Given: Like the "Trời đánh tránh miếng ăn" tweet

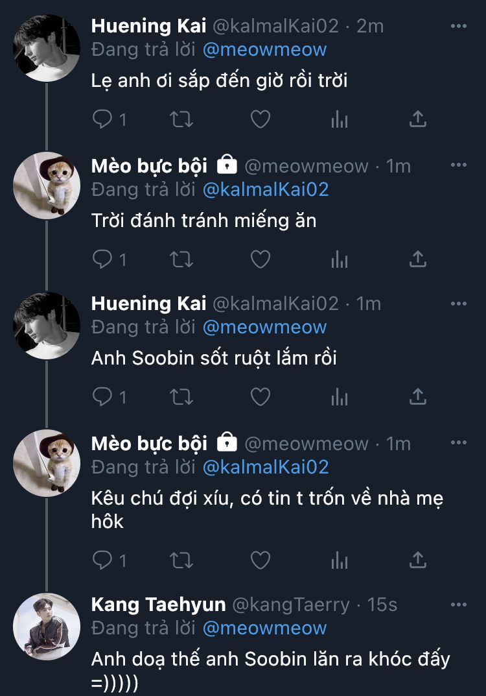Looking at the screenshot, I should tap(260, 259).
